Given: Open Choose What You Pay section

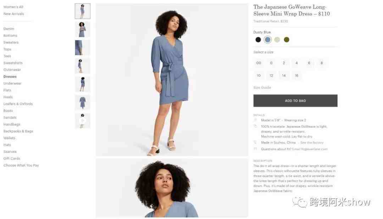Looking at the screenshot, I should click(21, 165).
